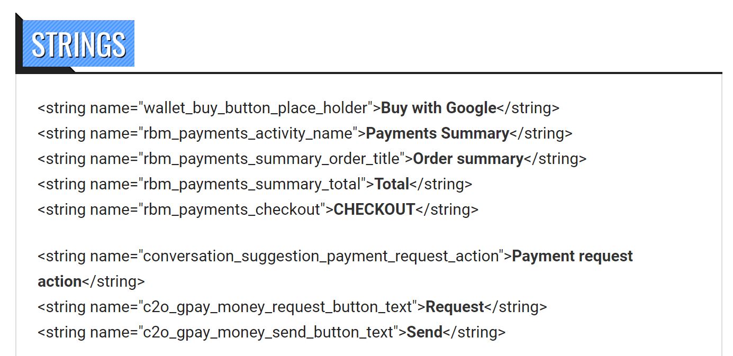The height and width of the screenshot is (356, 733).
Task: Click the closing </string> tag after "Send"
Action: [474, 332]
